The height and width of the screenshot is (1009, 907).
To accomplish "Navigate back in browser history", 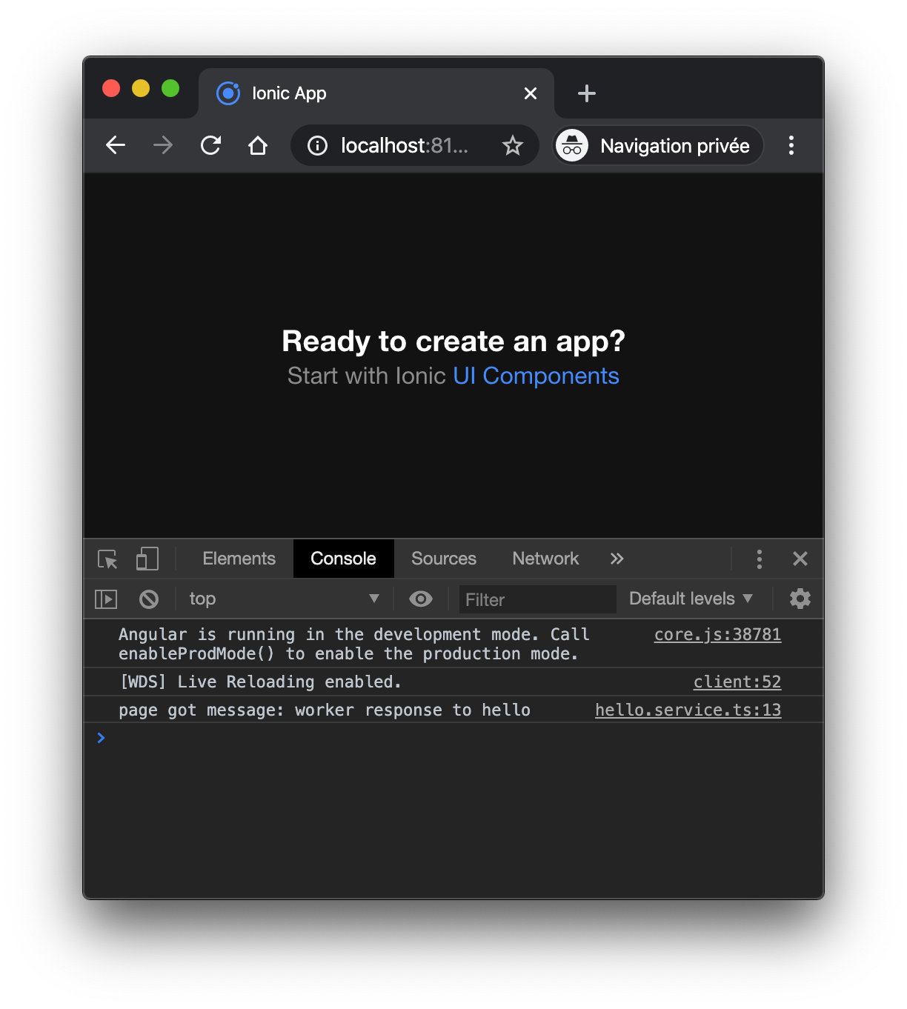I will (x=116, y=146).
